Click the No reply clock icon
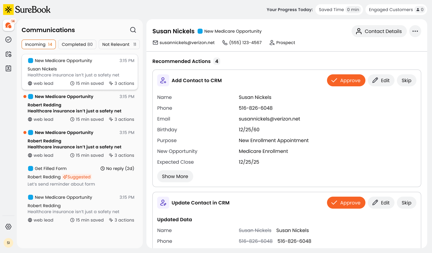The image size is (432, 253). [103, 168]
